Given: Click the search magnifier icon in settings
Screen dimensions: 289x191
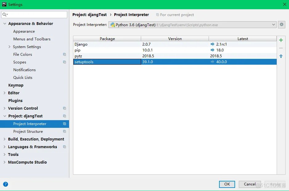Looking at the screenshot, I should pyautogui.click(x=5, y=14).
